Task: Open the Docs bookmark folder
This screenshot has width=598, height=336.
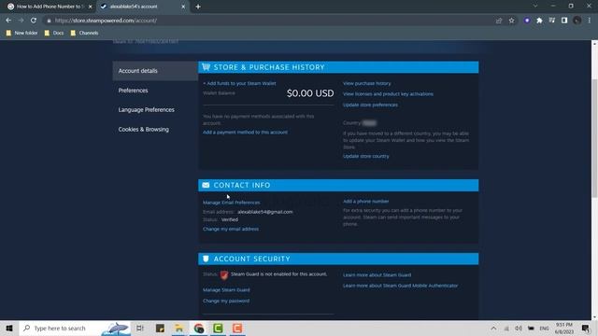Action: [54, 34]
